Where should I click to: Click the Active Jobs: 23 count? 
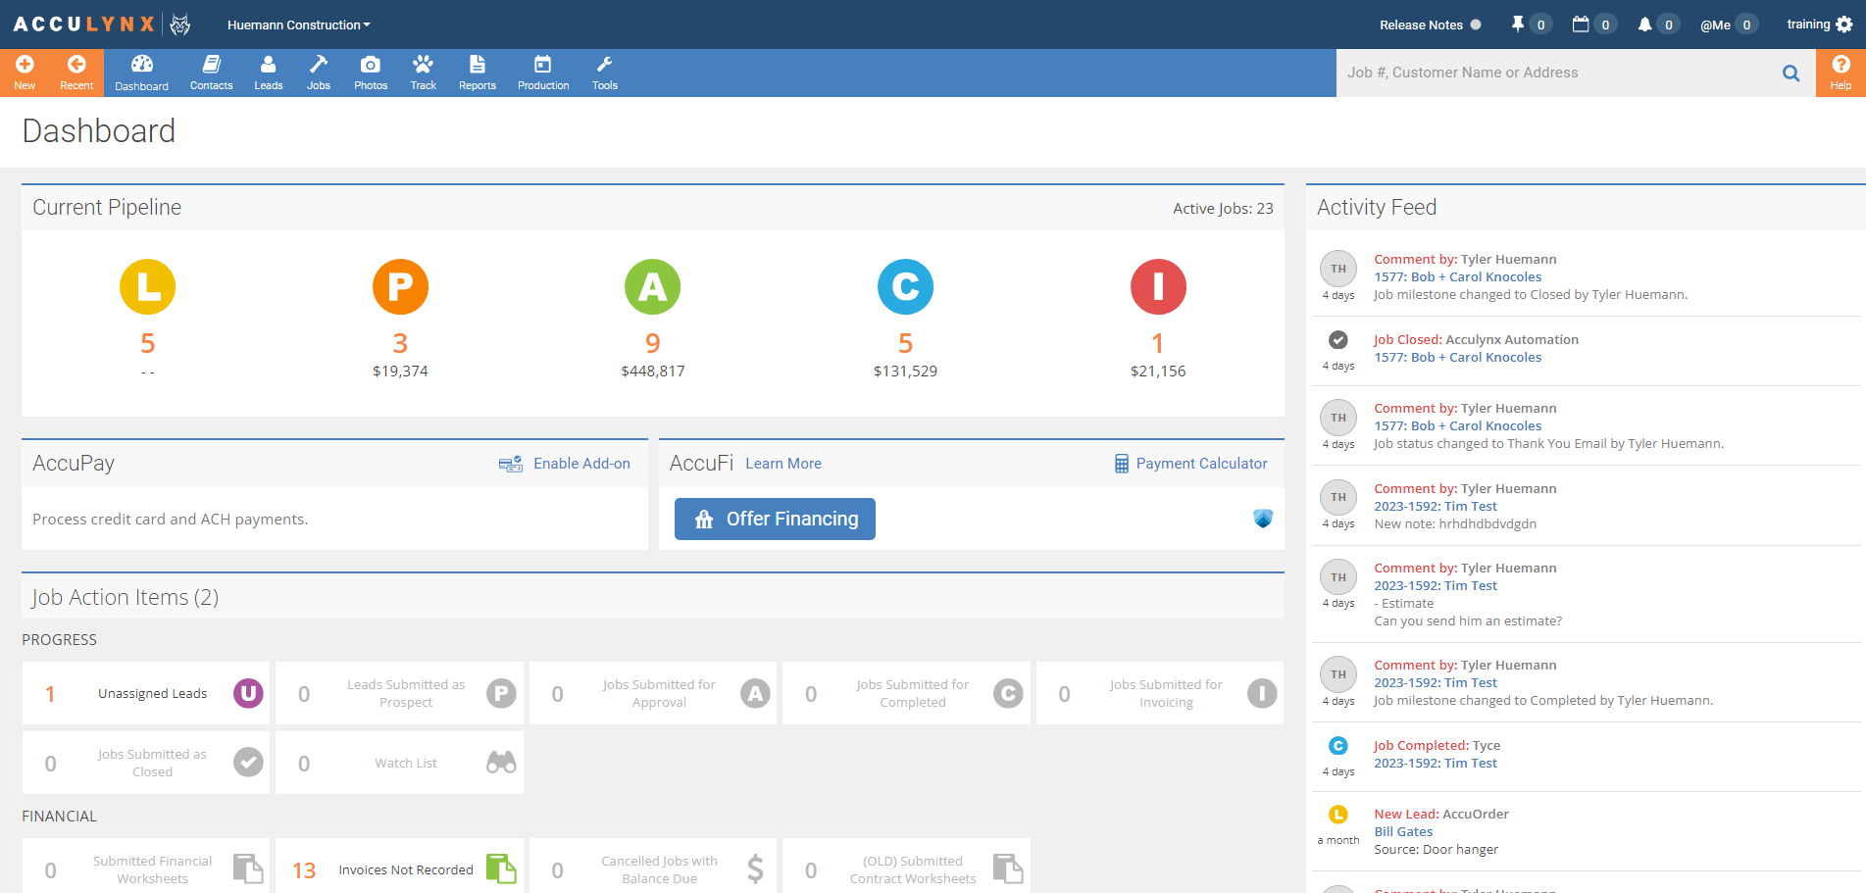tap(1223, 208)
